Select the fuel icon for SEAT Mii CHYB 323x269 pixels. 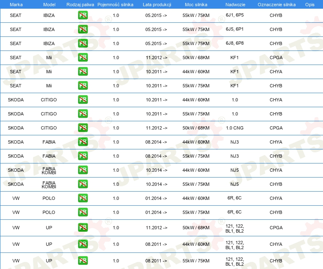pyautogui.click(x=83, y=86)
